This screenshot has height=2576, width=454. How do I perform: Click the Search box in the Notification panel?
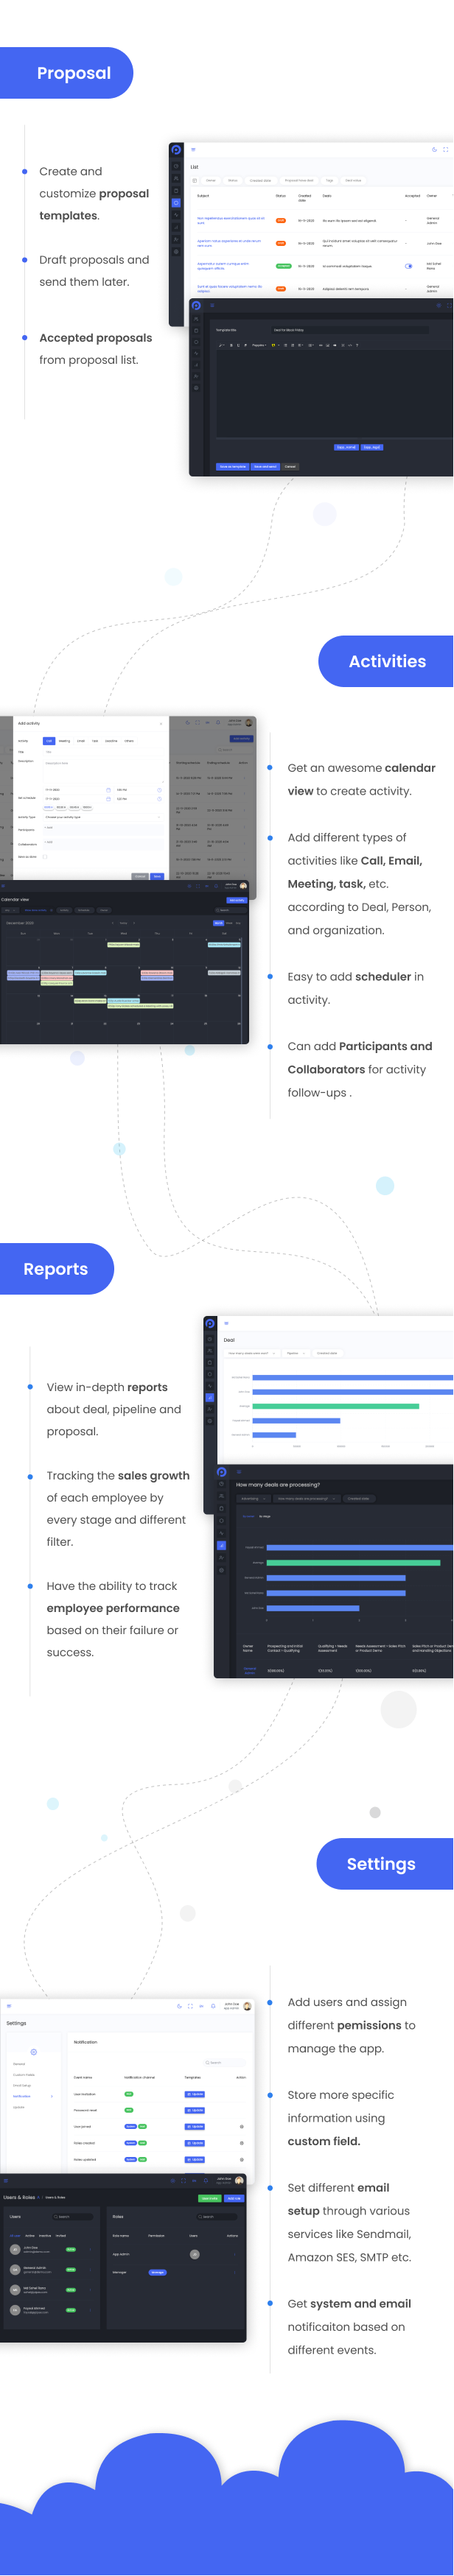click(x=225, y=2063)
